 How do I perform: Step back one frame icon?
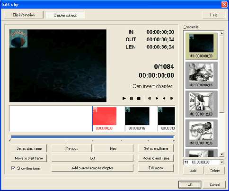(x=157, y=99)
